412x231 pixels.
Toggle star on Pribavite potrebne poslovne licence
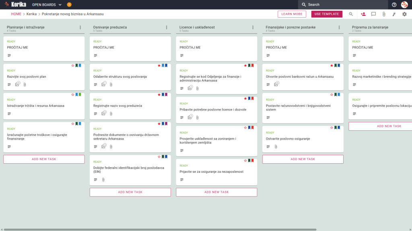click(x=245, y=99)
